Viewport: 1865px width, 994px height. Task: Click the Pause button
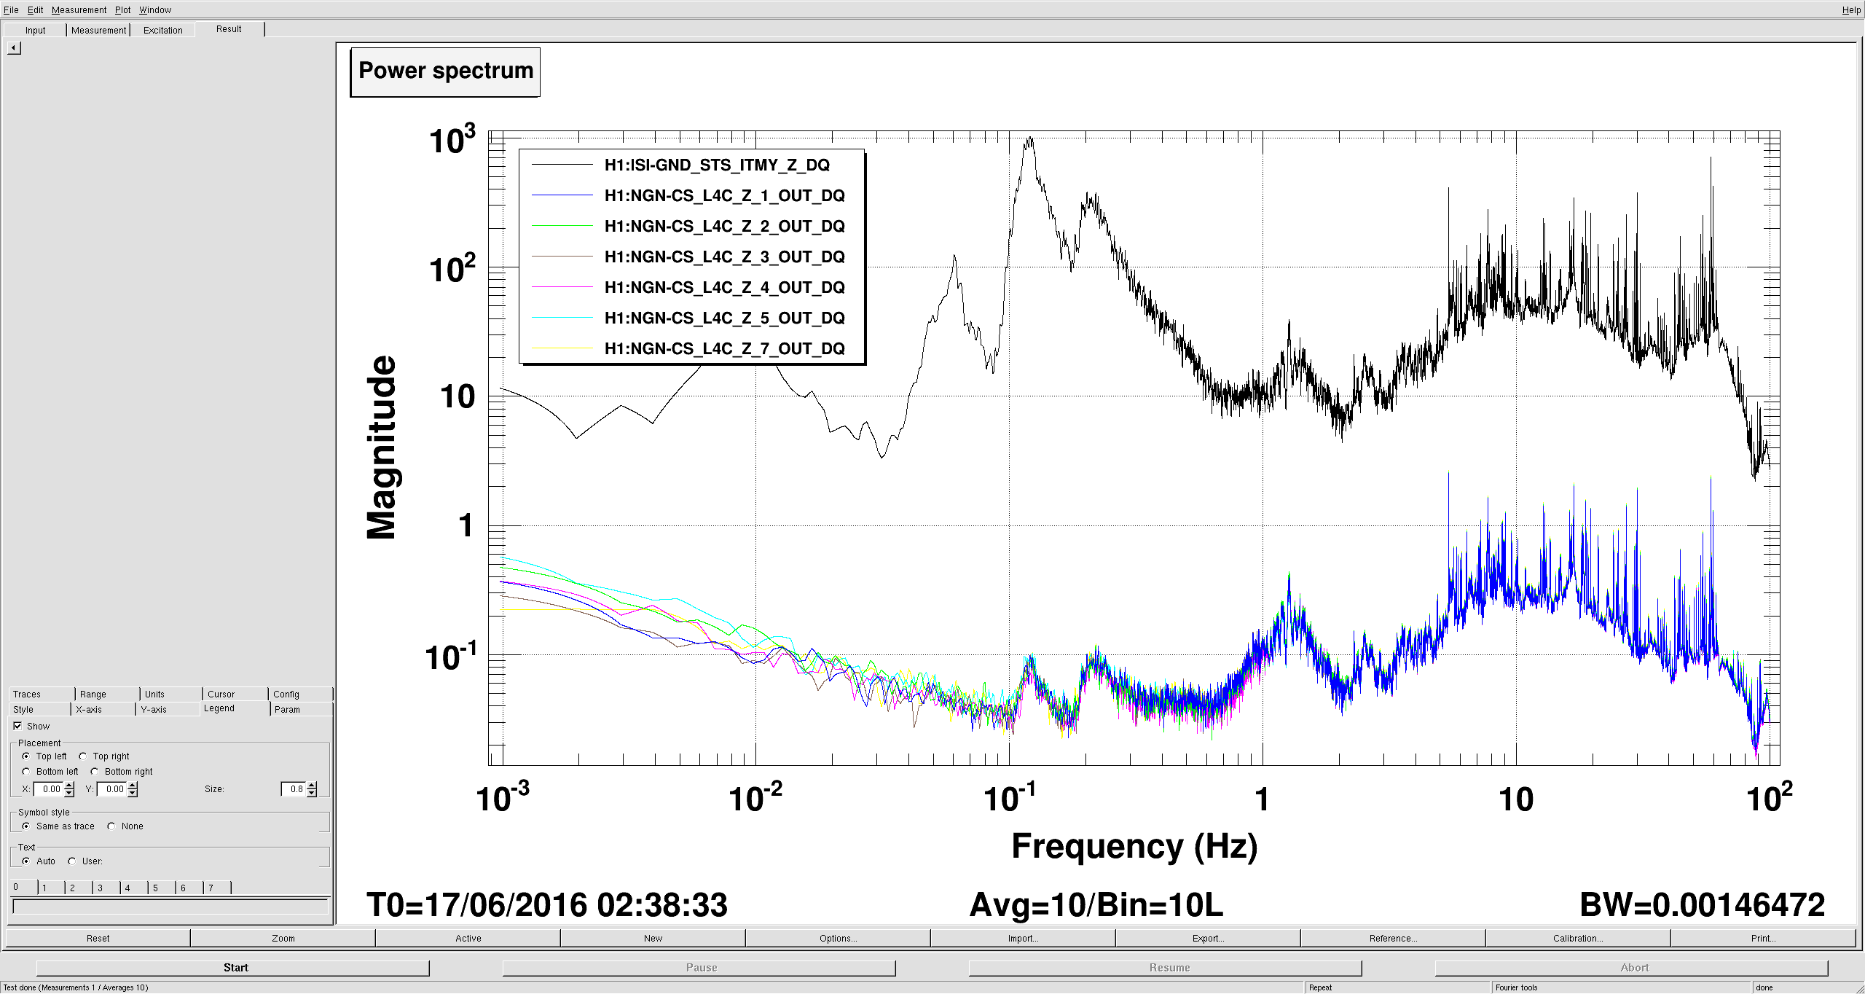pyautogui.click(x=699, y=968)
